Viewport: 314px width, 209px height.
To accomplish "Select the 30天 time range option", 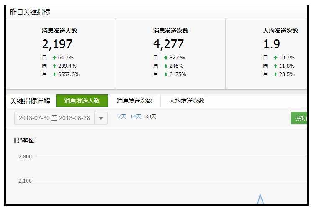I will (151, 117).
